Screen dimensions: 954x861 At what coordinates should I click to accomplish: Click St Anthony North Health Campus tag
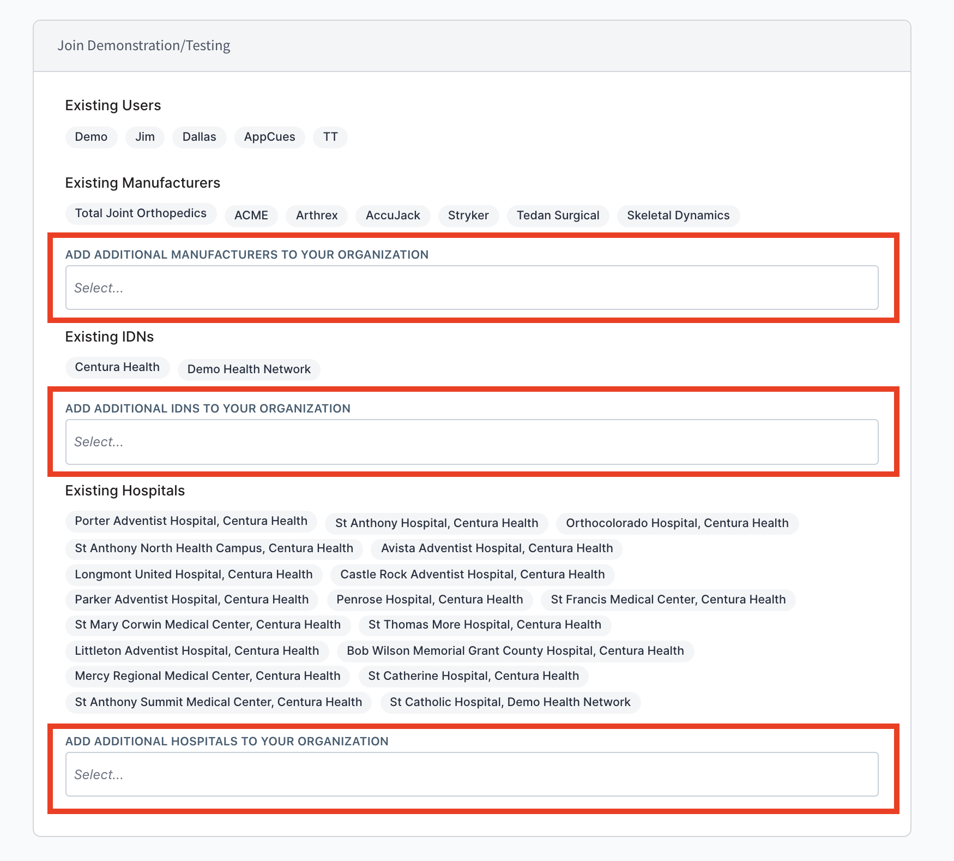click(x=214, y=548)
